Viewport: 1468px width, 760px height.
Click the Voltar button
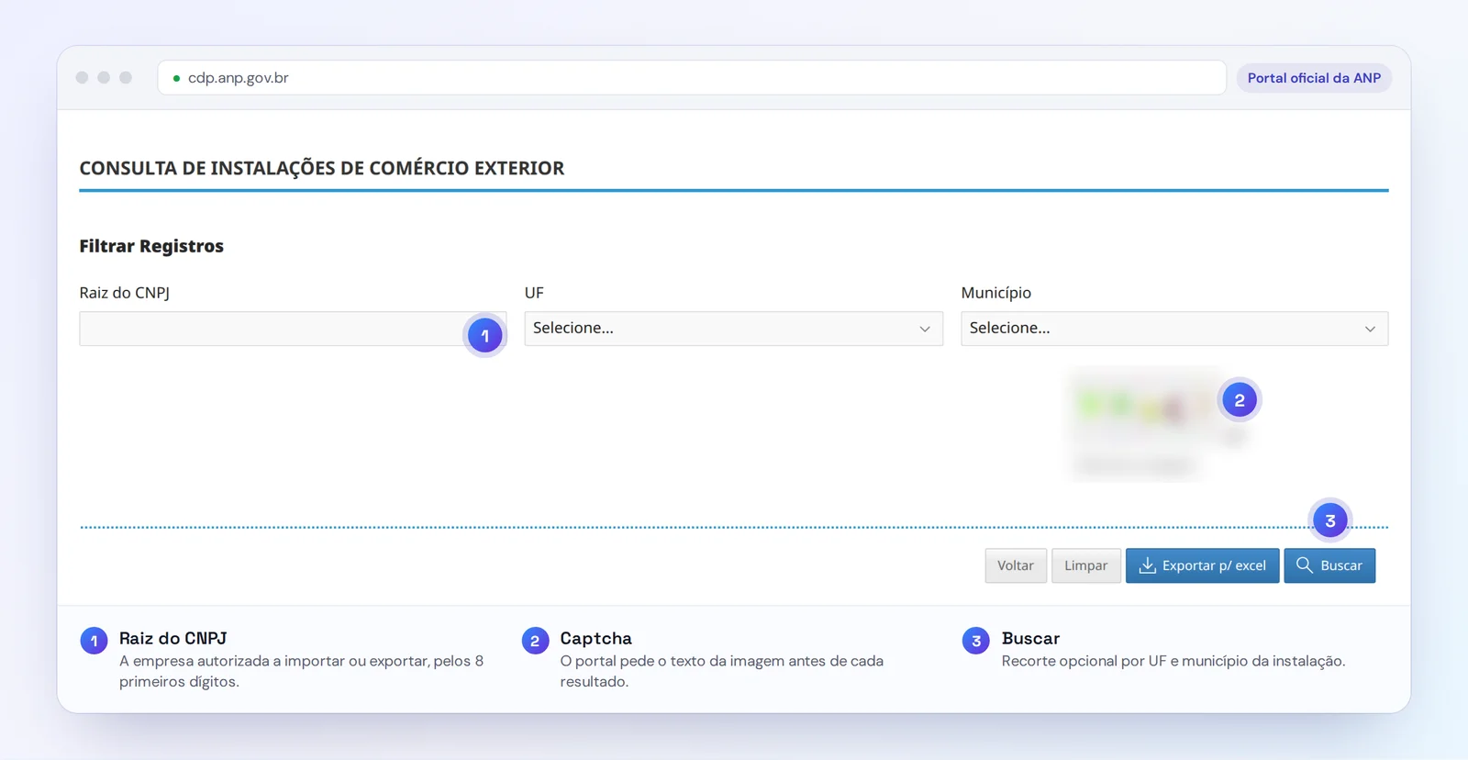[x=1016, y=565]
